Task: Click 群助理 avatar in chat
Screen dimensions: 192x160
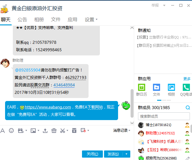Action: [x=5, y=63]
